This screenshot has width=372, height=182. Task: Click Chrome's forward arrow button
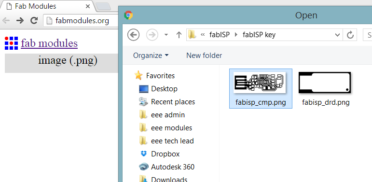click(20, 21)
